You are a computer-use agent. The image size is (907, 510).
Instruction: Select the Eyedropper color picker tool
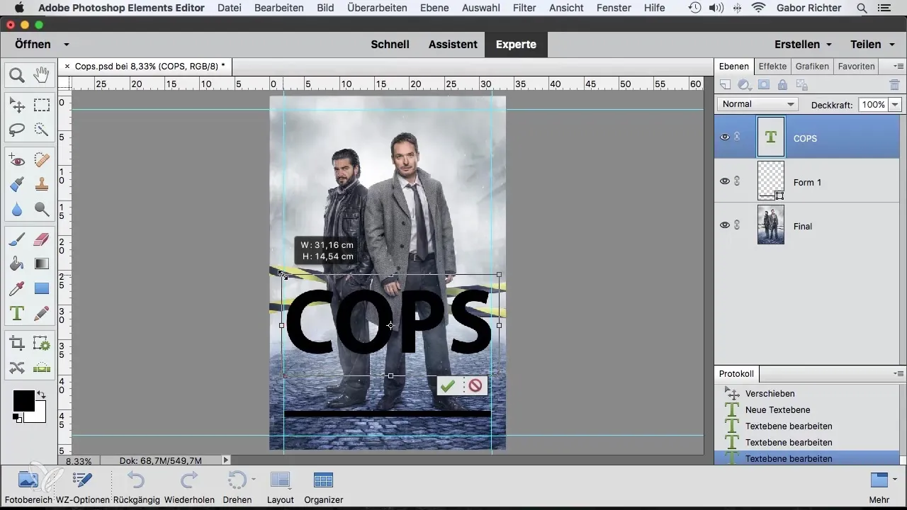pyautogui.click(x=17, y=288)
